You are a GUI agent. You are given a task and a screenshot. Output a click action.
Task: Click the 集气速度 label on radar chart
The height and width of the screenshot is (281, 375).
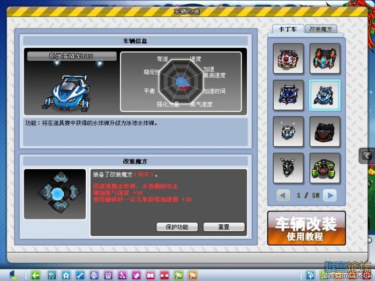tap(201, 104)
